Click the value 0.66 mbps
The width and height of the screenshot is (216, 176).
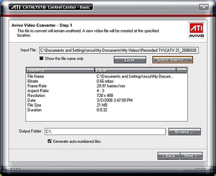[x=105, y=81]
